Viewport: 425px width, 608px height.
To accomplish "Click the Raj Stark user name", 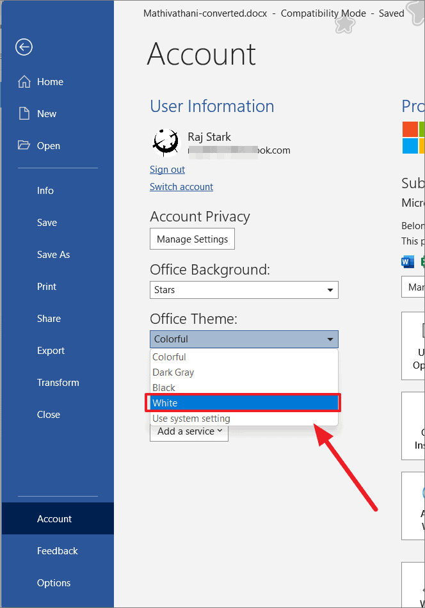I will [x=209, y=137].
